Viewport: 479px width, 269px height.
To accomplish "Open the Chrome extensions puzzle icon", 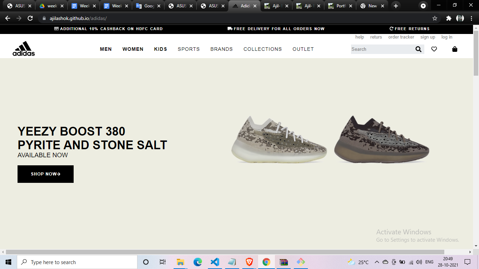I will pos(448,18).
